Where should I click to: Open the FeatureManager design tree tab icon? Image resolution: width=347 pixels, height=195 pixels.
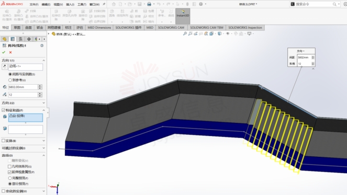4,39
